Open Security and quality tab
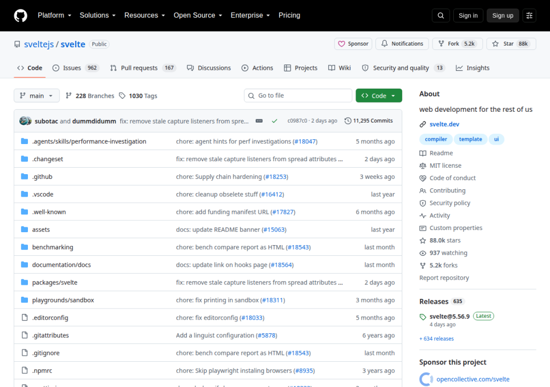Image resolution: width=550 pixels, height=387 pixels. tap(403, 68)
